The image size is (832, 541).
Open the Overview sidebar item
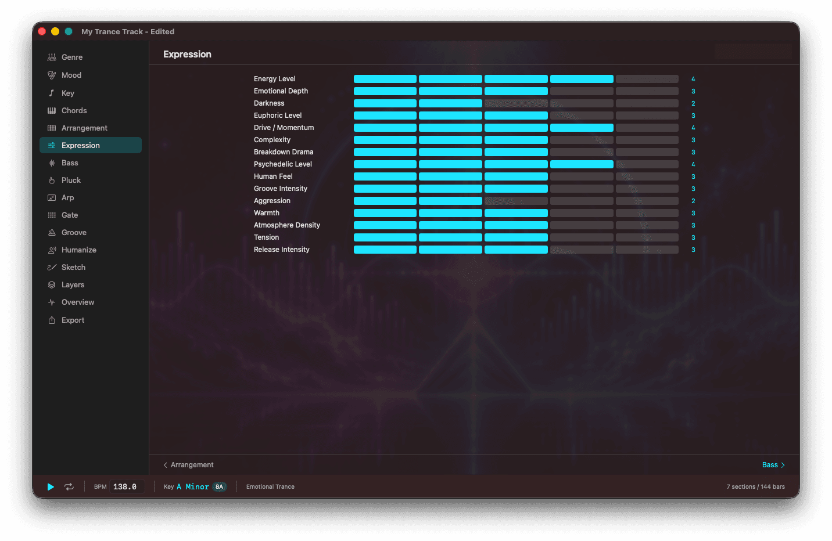tap(91, 302)
